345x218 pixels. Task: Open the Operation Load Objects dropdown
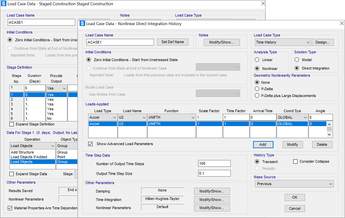click(x=33, y=146)
